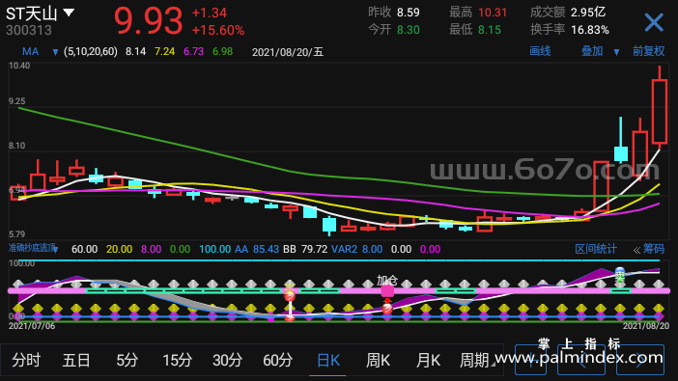
Task: Enable 画线 drawing mode
Action: point(540,51)
